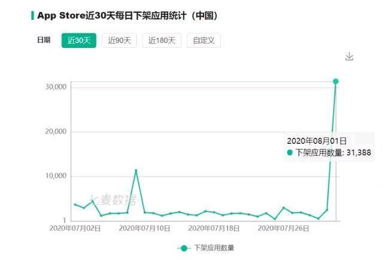
Task: Click the 2020年07月18日 axis label
Action: tap(214, 228)
